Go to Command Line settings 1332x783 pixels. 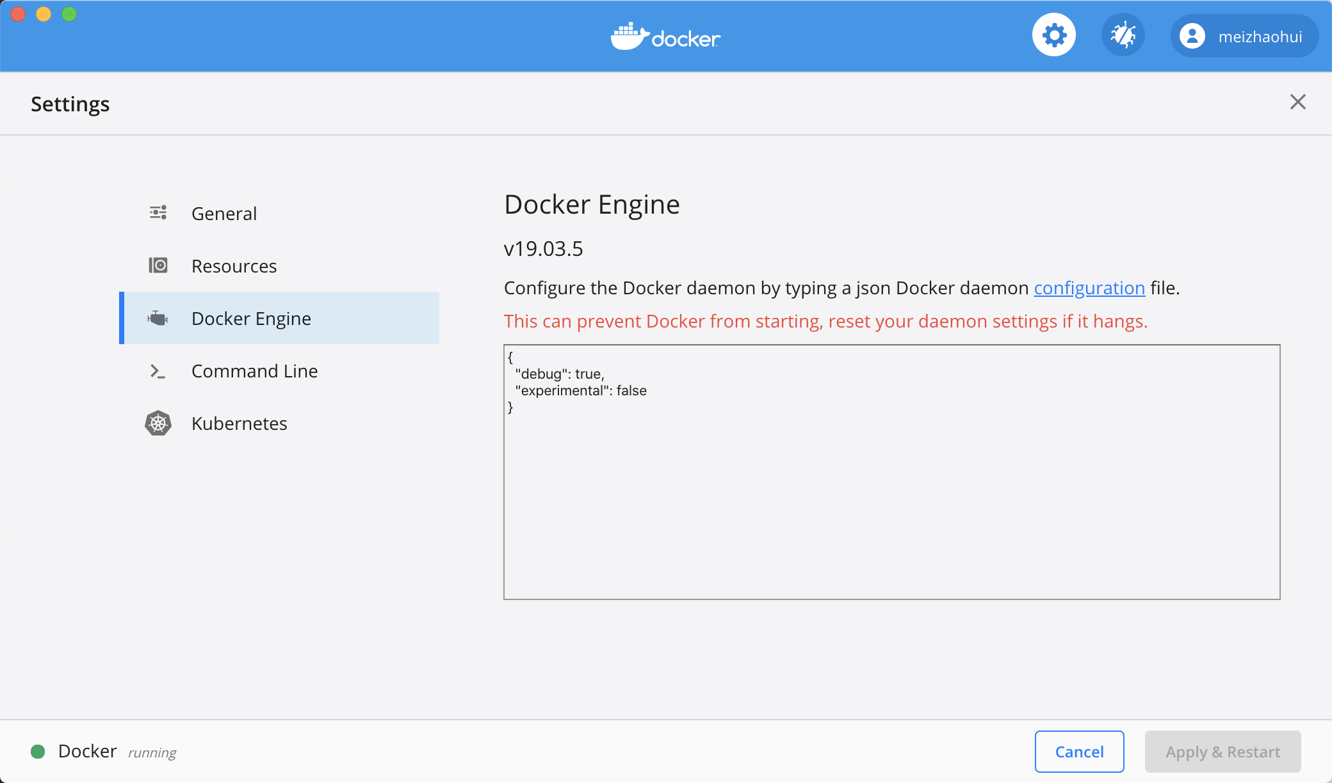(x=279, y=370)
